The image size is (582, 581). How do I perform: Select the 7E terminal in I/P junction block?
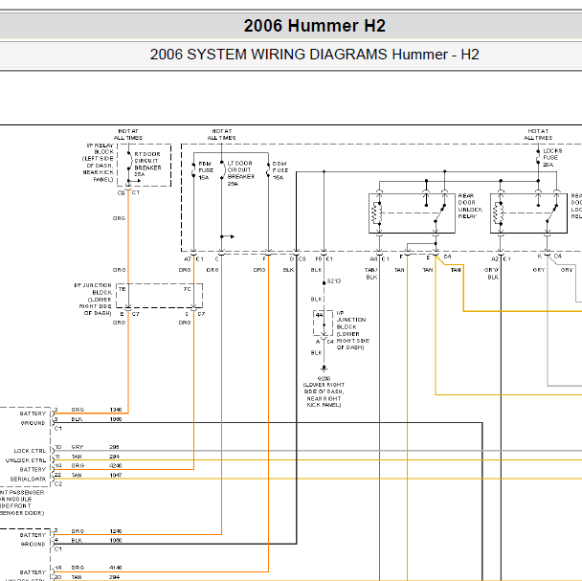(x=123, y=288)
